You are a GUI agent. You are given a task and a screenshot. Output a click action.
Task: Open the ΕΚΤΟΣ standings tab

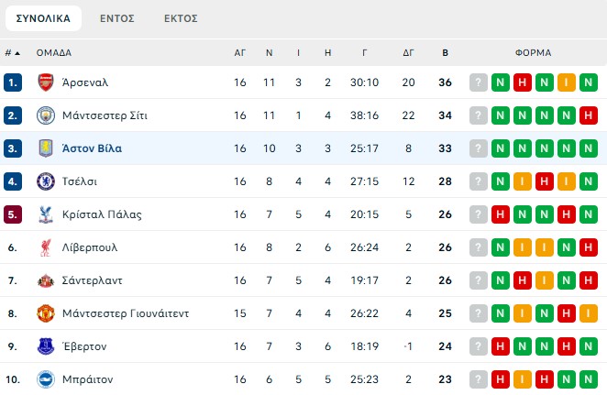coord(181,18)
